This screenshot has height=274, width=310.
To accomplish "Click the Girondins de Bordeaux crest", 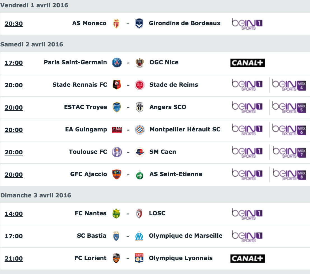I will 139,23.
